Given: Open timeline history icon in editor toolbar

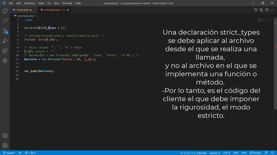Looking at the screenshot, I should click(x=256, y=10).
